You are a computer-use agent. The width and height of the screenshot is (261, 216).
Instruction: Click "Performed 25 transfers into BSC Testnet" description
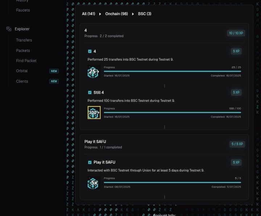coord(130,59)
